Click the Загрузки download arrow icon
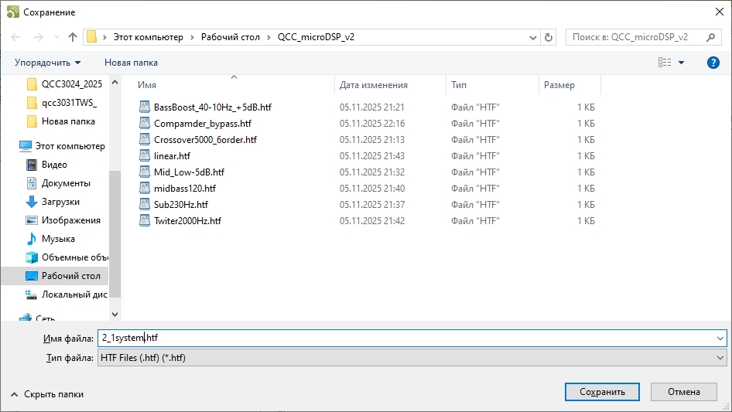The height and width of the screenshot is (412, 732). coord(32,202)
